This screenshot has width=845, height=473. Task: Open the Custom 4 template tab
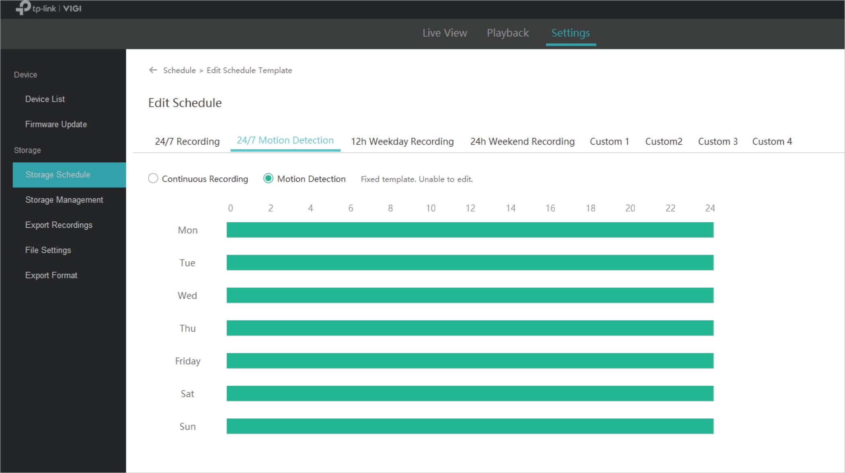pyautogui.click(x=772, y=141)
